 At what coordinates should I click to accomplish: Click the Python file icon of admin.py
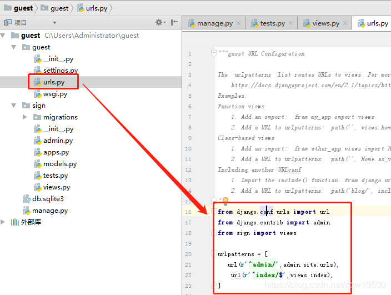tap(37, 141)
